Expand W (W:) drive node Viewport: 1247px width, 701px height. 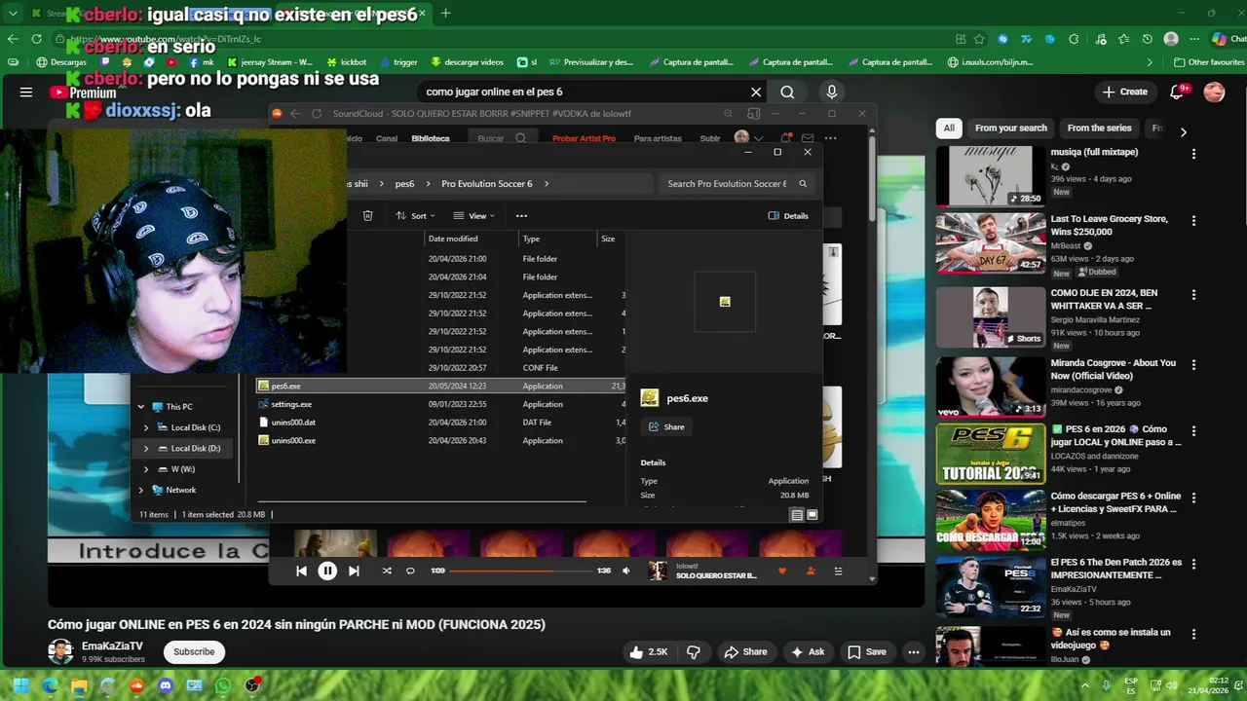click(147, 469)
